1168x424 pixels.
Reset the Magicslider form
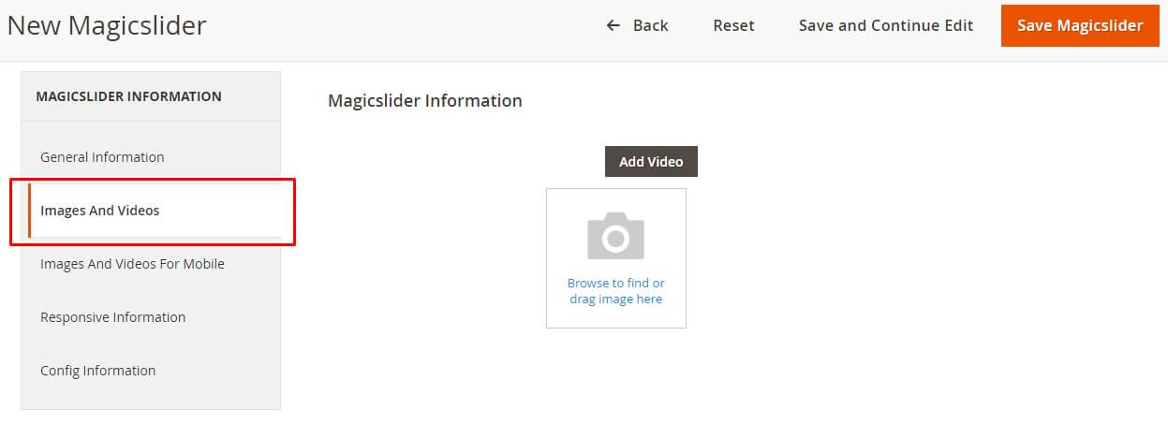pos(733,25)
